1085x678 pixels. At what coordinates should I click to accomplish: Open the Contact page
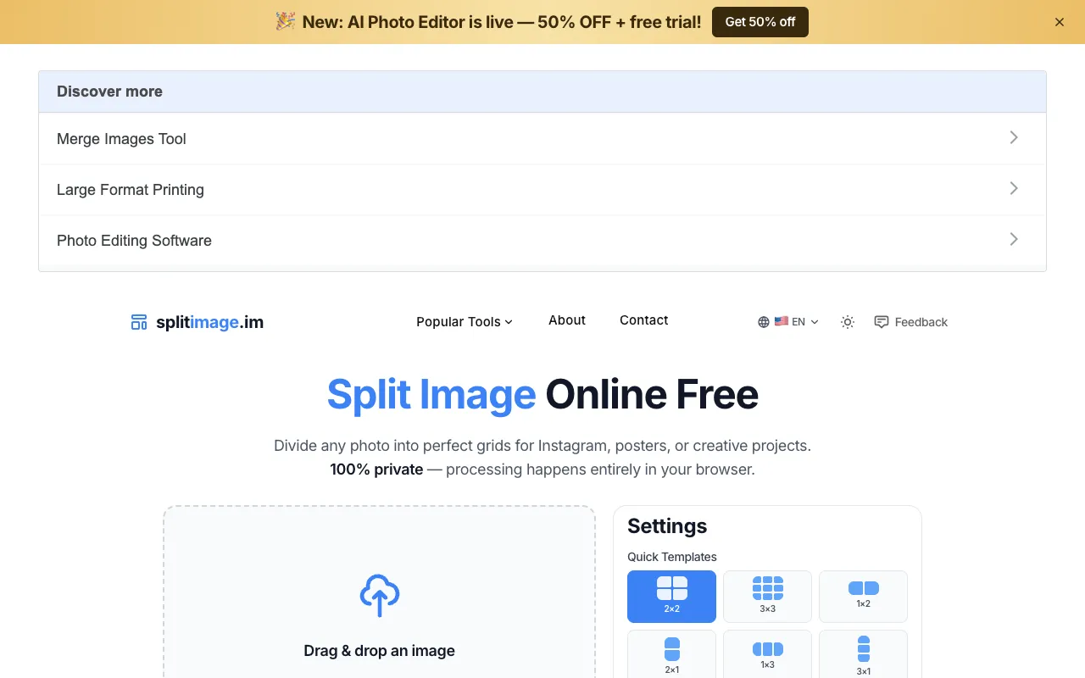(x=644, y=320)
